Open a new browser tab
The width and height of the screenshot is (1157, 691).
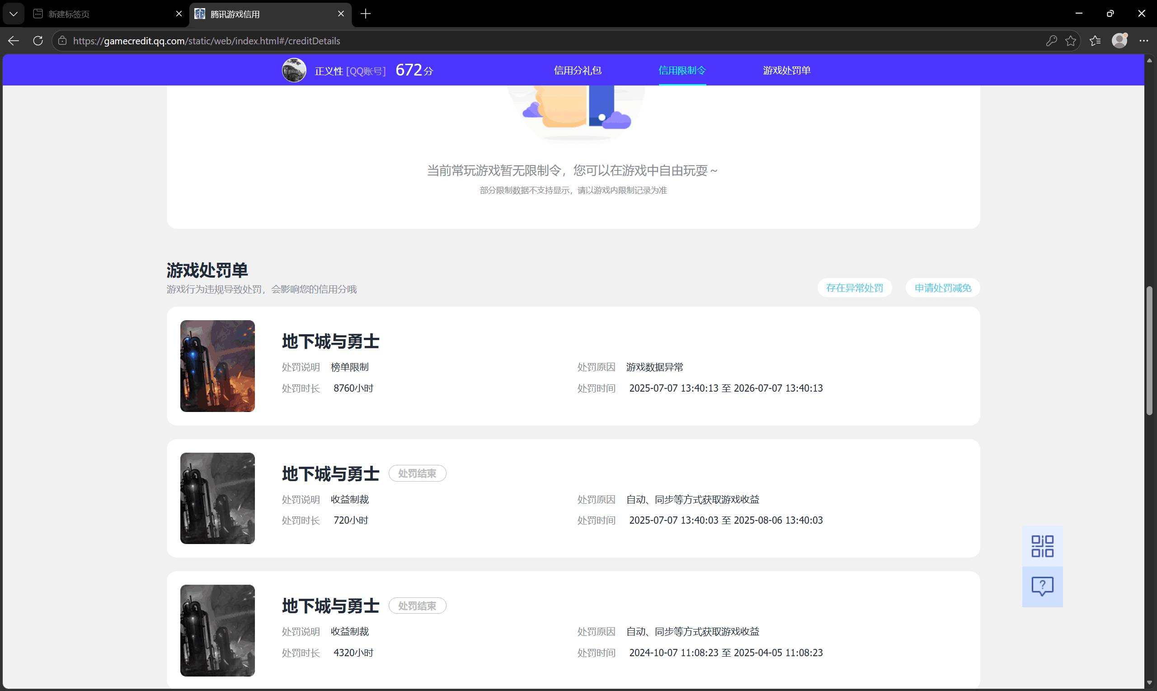point(366,14)
